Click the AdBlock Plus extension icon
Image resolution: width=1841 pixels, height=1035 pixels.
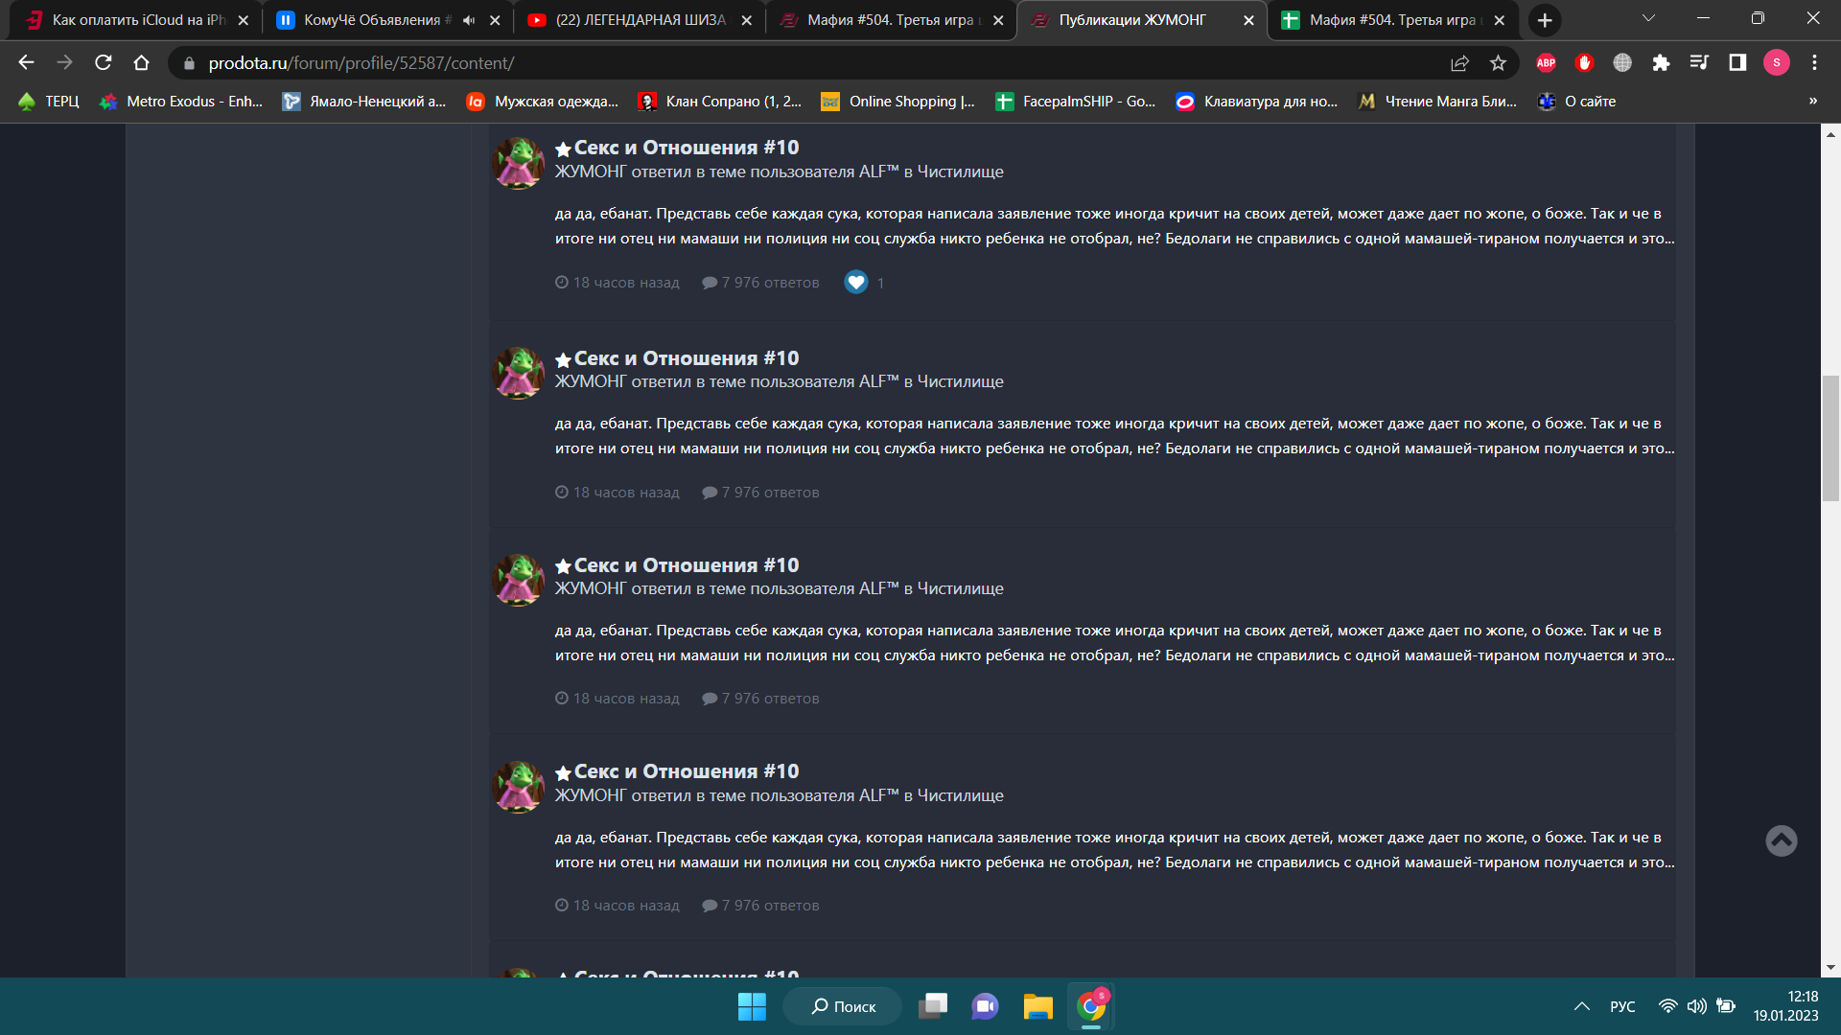point(1546,63)
